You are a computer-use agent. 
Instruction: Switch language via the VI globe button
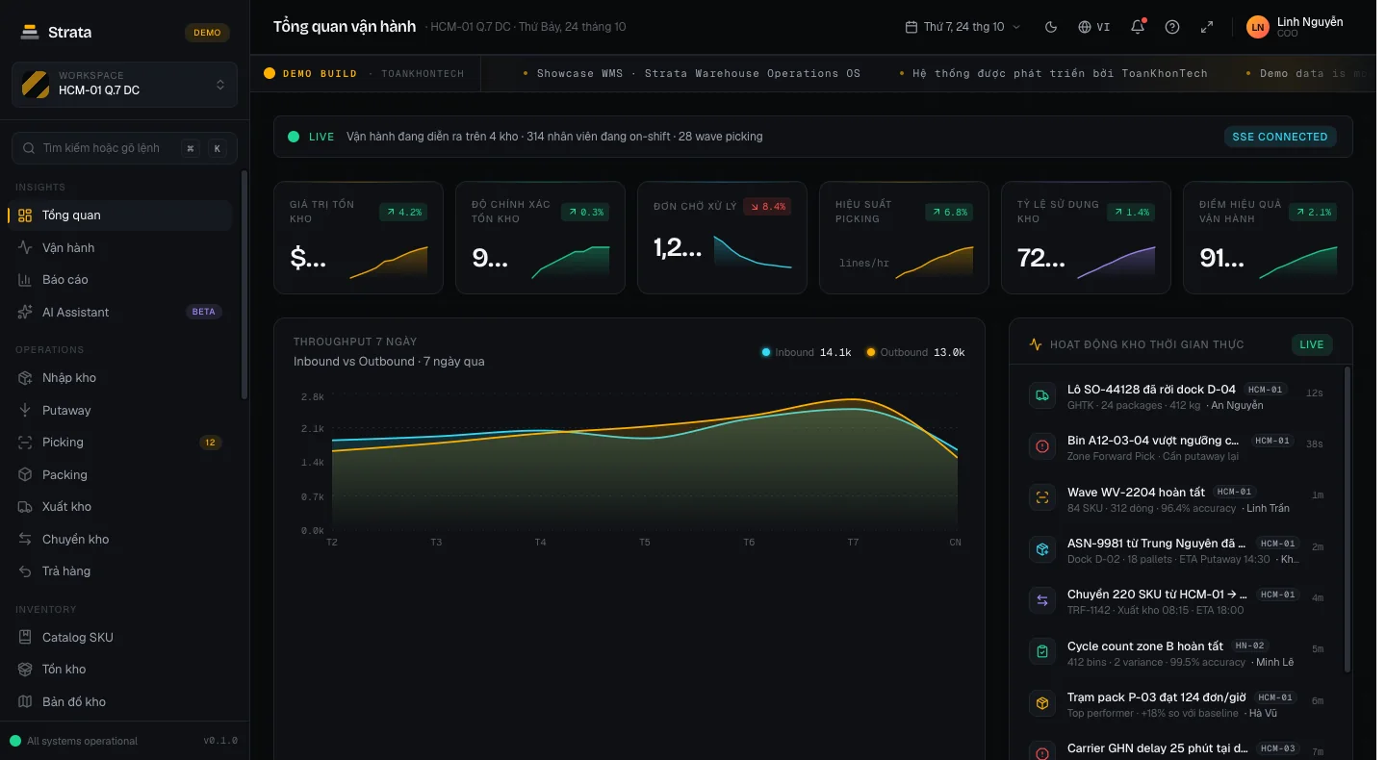click(x=1094, y=27)
